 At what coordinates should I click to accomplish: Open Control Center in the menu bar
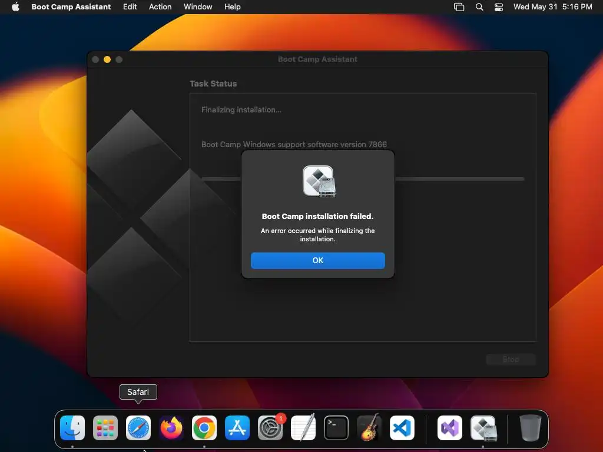499,7
